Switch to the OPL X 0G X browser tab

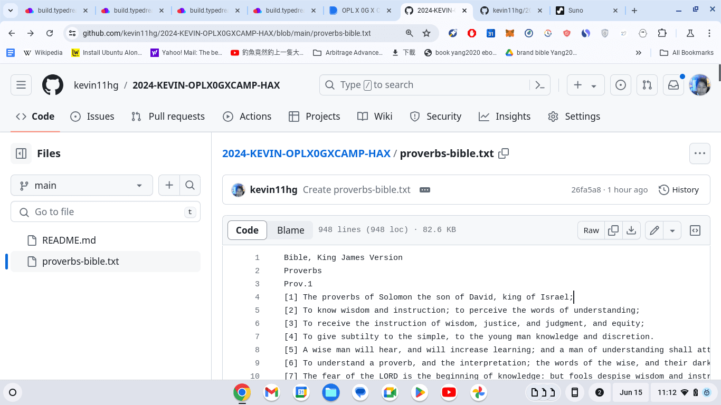[360, 10]
